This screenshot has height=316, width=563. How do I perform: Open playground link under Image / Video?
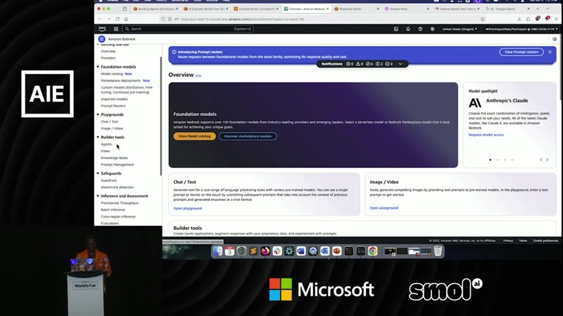tap(384, 208)
